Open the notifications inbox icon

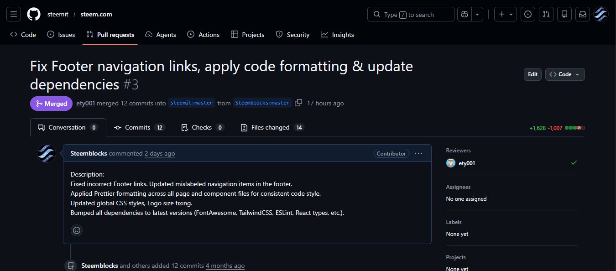pos(583,14)
